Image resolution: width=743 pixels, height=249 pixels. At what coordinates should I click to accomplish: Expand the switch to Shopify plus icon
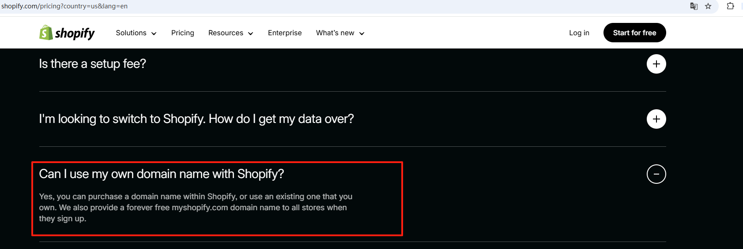point(656,119)
